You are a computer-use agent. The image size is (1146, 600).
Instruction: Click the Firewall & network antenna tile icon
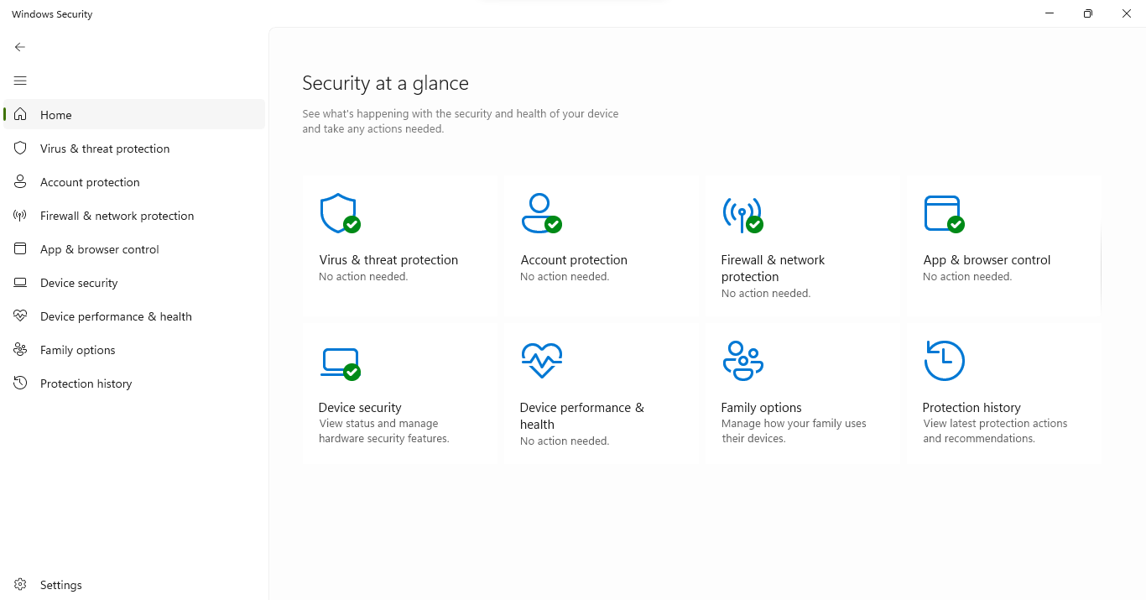pyautogui.click(x=742, y=214)
